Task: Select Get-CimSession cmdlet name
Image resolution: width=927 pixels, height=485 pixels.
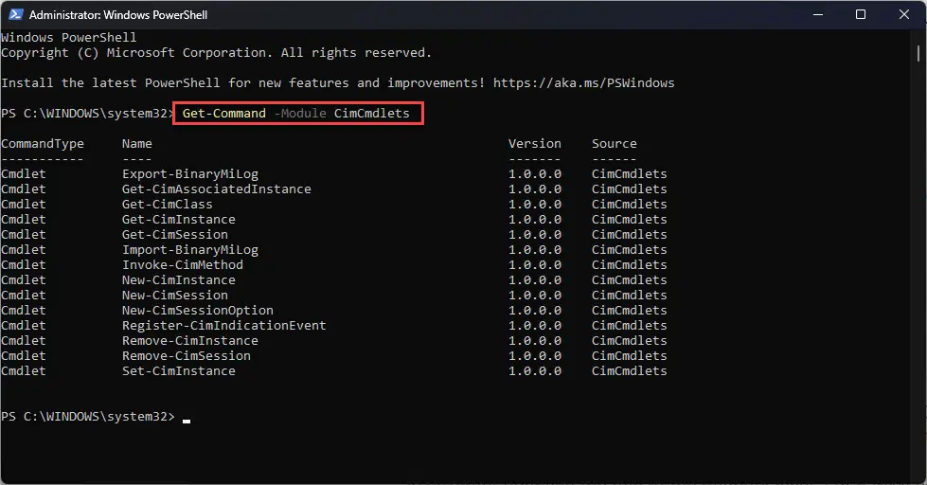Action: [x=175, y=235]
